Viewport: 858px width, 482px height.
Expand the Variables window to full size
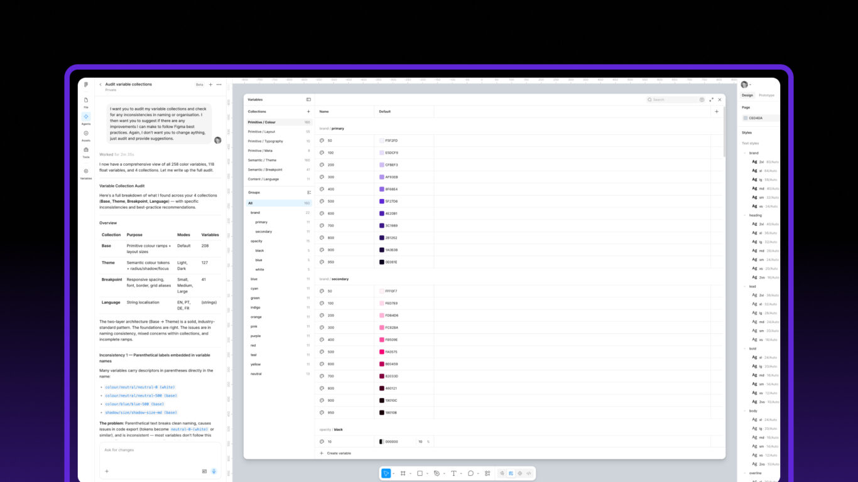click(712, 99)
